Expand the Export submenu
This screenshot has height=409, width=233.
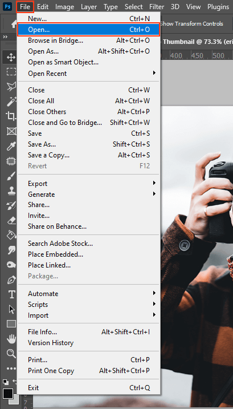click(89, 184)
